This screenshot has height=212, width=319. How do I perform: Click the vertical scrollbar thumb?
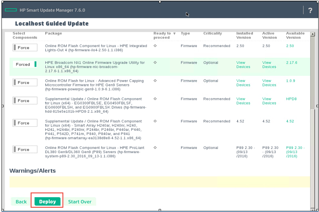[313, 73]
